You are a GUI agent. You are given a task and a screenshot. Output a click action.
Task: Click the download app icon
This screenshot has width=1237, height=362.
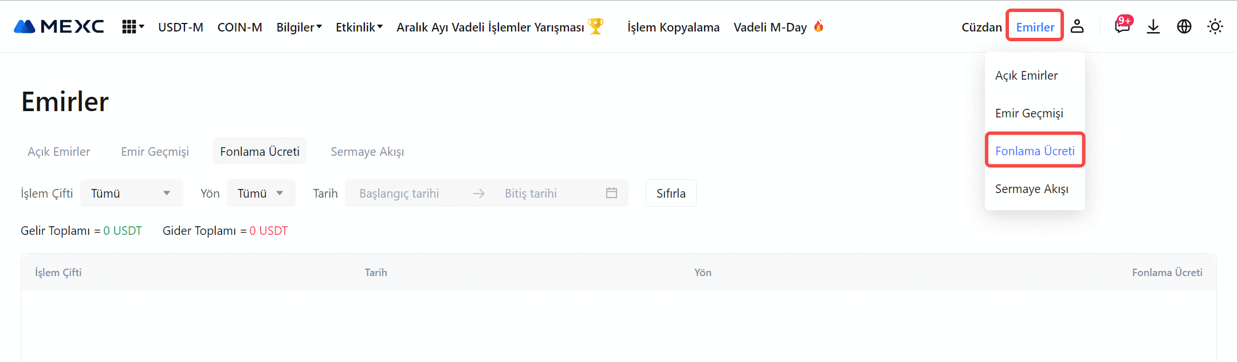[x=1153, y=26]
